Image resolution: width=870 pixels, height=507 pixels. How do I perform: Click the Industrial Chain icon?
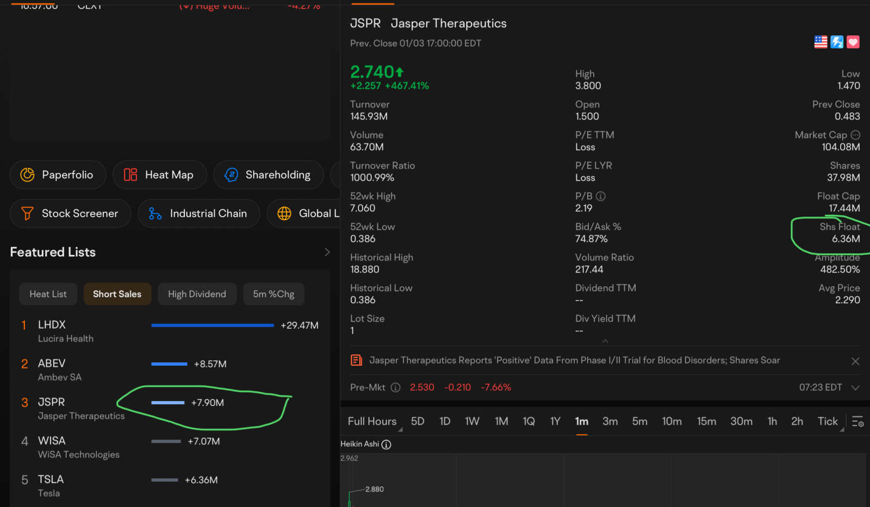156,214
